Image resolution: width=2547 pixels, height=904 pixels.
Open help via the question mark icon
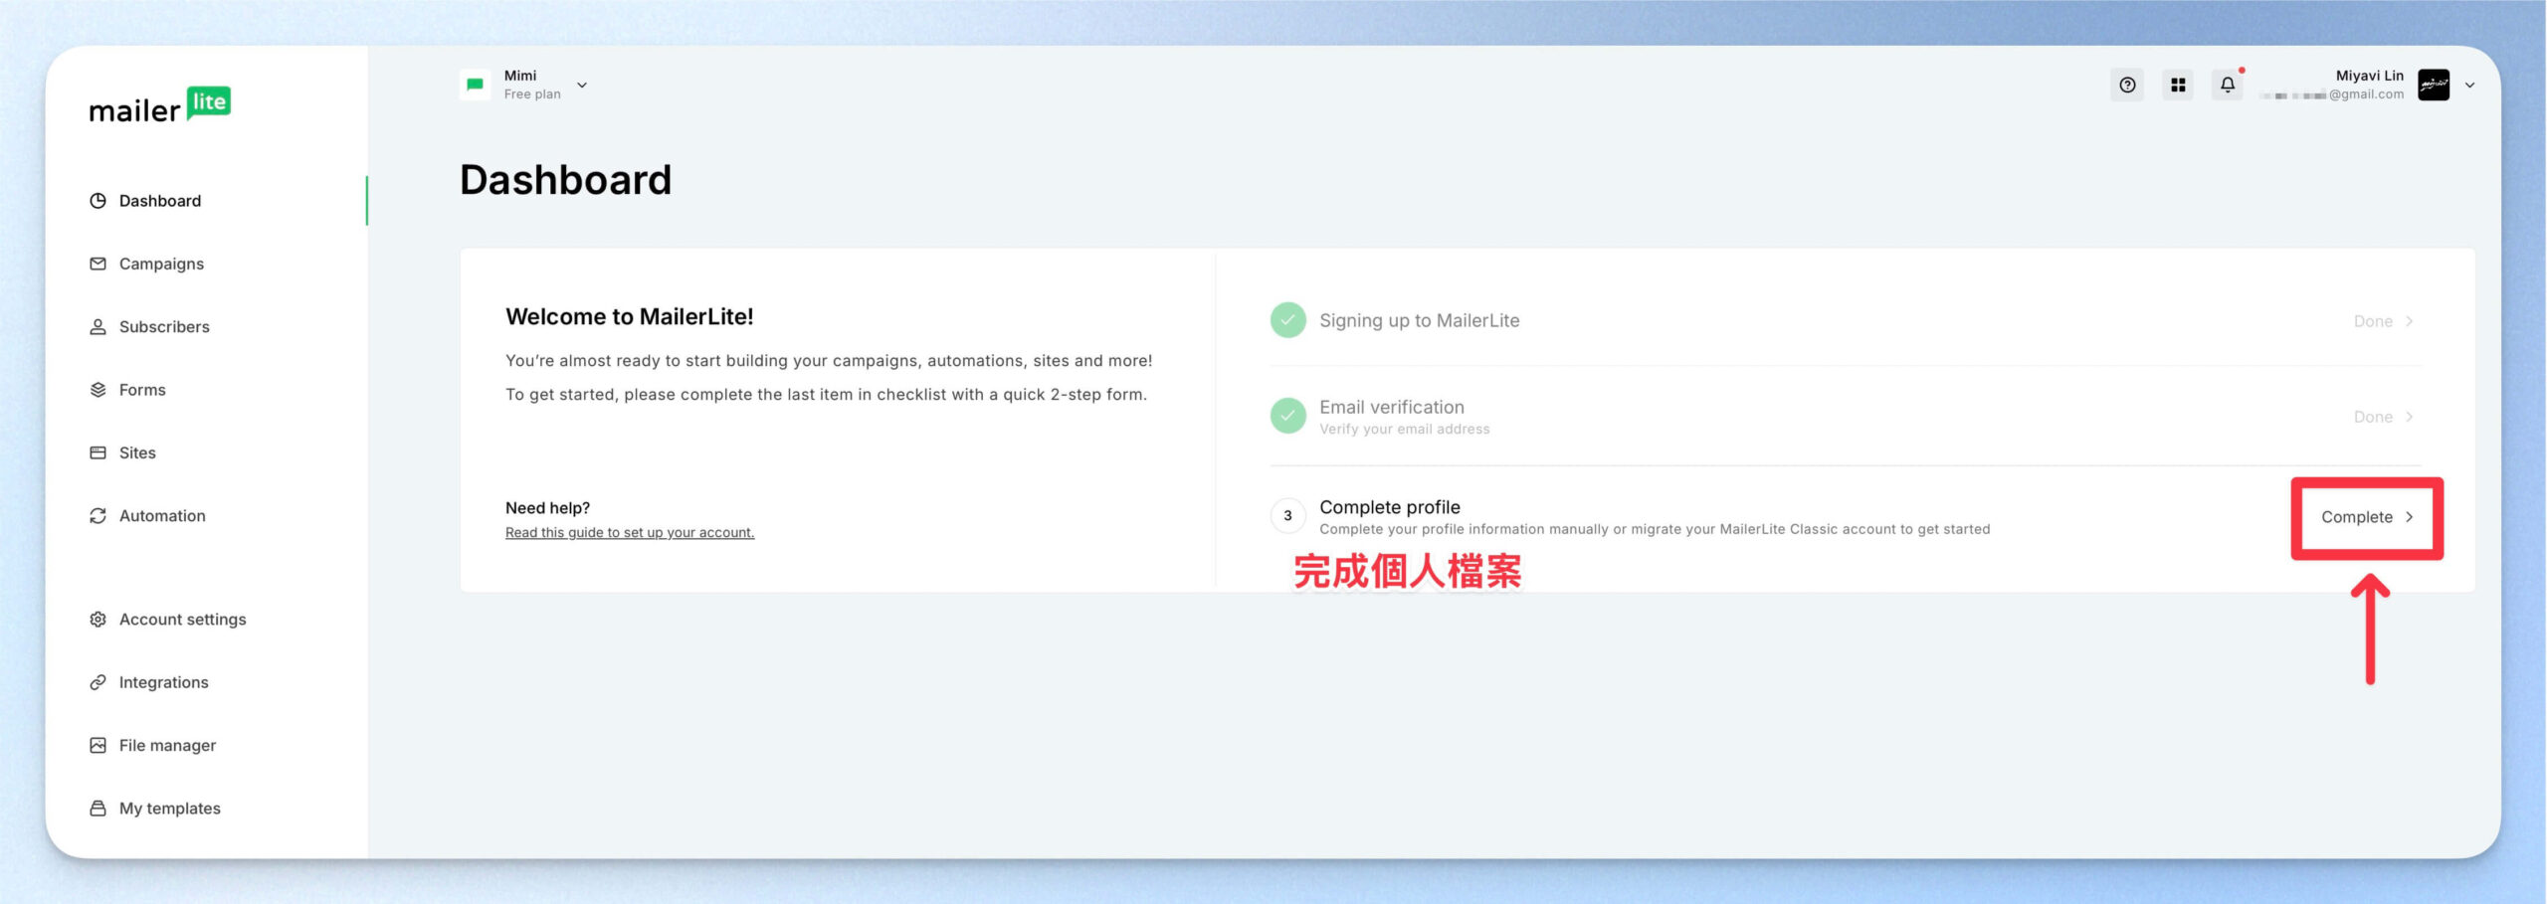click(x=2127, y=86)
